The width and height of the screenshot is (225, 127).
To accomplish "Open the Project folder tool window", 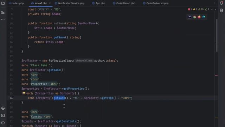I will point(3,3).
